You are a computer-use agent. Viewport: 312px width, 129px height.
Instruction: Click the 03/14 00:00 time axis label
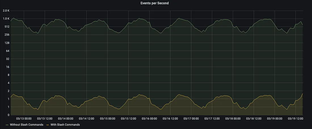[x=66, y=119]
